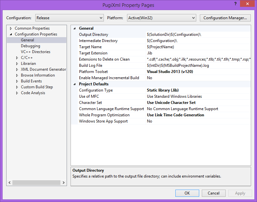Viewport: 257px width, 202px height.
Task: Dismiss the dialog with Cancel
Action: pos(214,193)
